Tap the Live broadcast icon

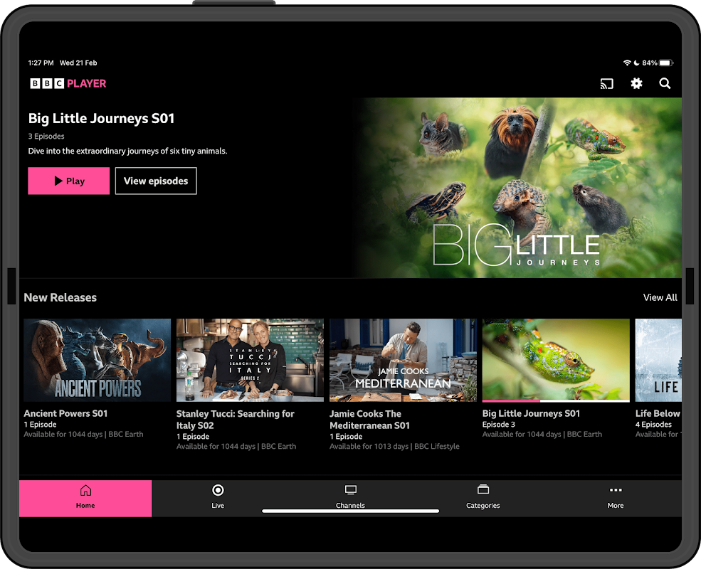218,490
